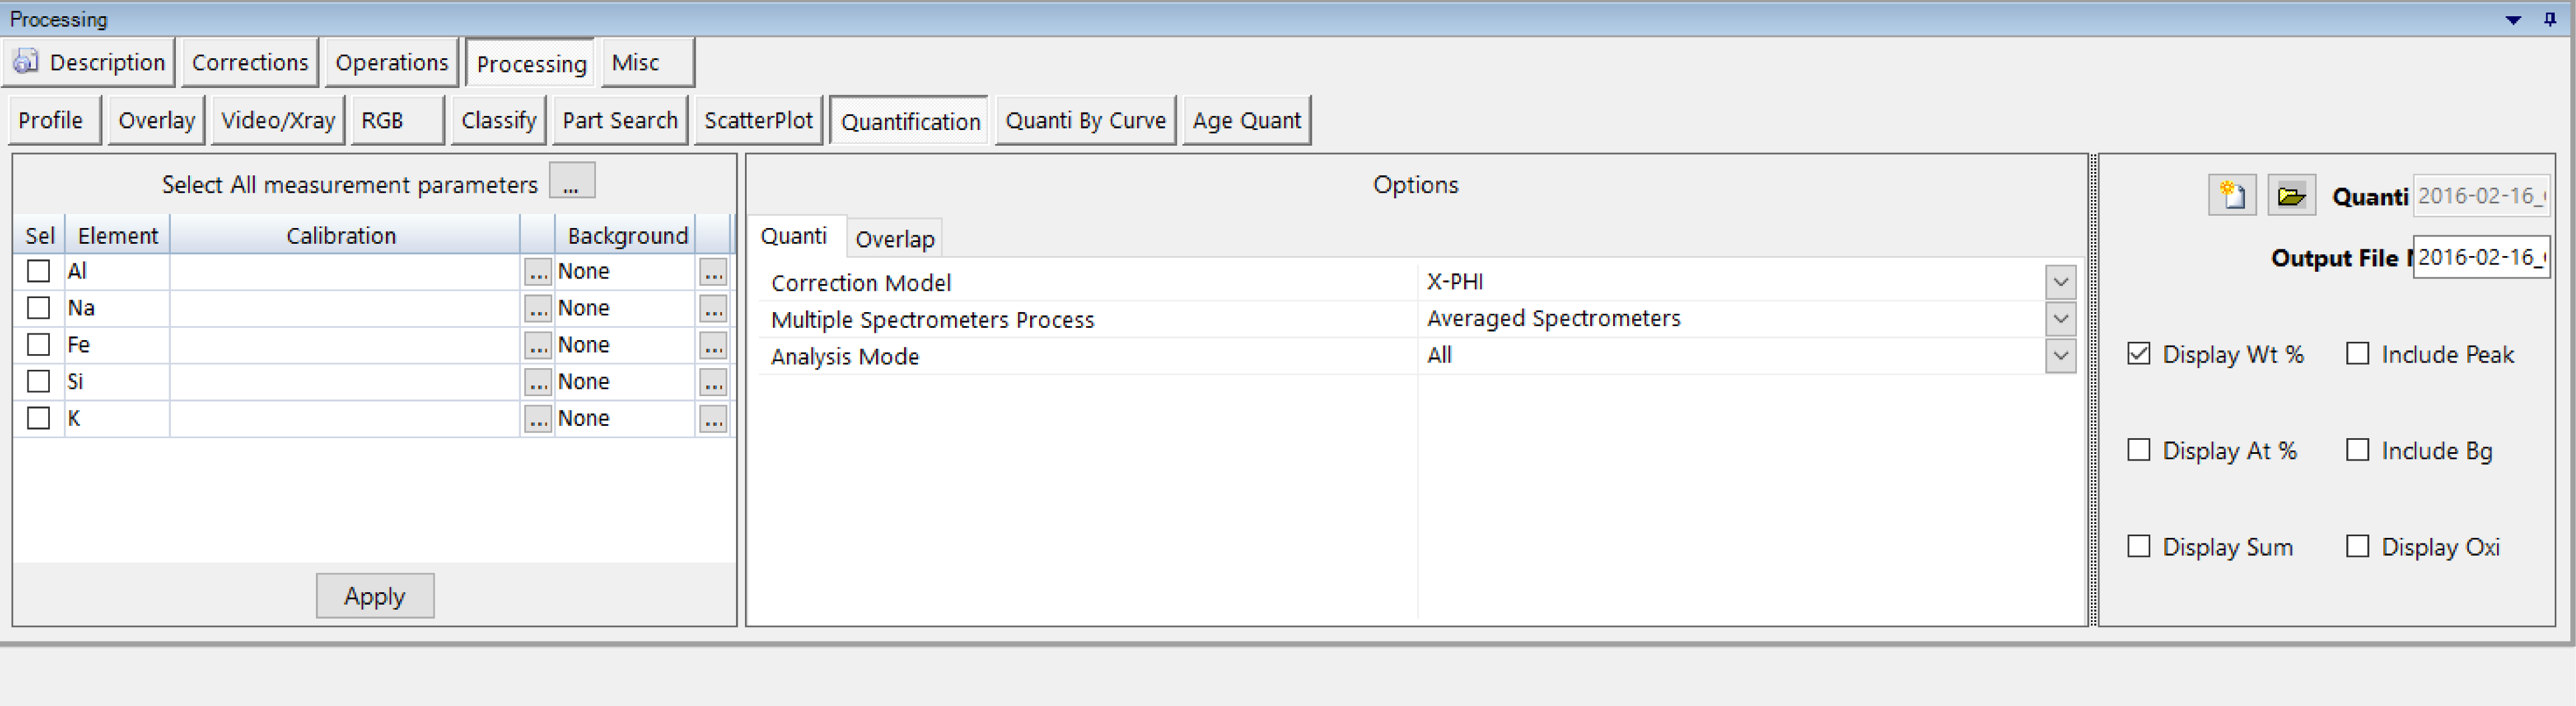
Task: Check the Na element checkbox
Action: (39, 308)
